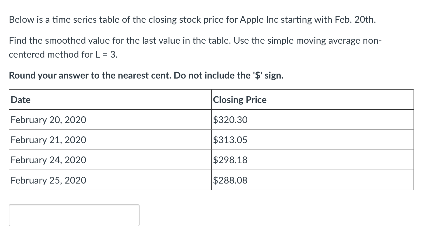Select the $320.30 price value
Viewport: 424px width, 242px height.
pos(230,120)
